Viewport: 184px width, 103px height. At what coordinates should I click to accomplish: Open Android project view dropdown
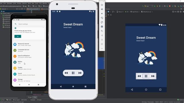coord(4,9)
